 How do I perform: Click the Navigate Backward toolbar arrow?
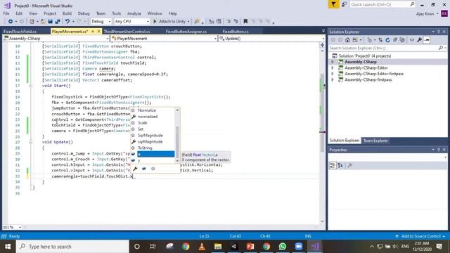11,22
